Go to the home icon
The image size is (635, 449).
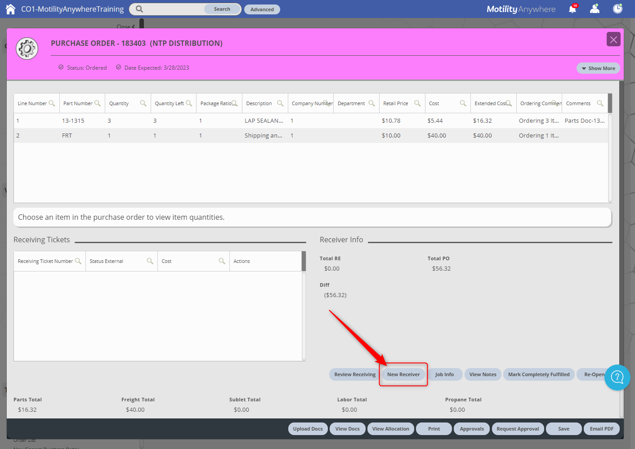coord(10,9)
